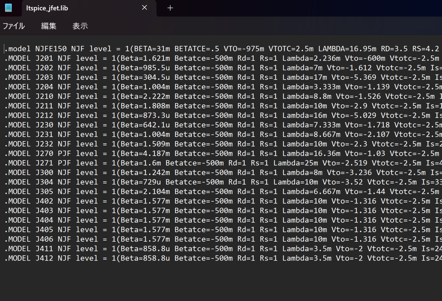This screenshot has height=301, width=442.
Task: Click the J402 model name
Action: click(44, 201)
